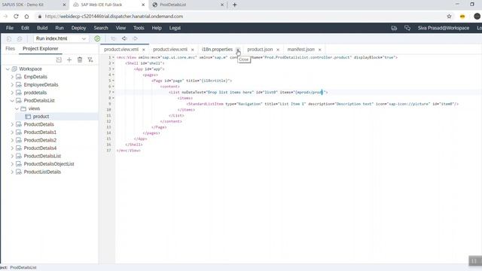Fold code at line 7 List tag
The height and width of the screenshot is (271, 482).
click(x=113, y=92)
